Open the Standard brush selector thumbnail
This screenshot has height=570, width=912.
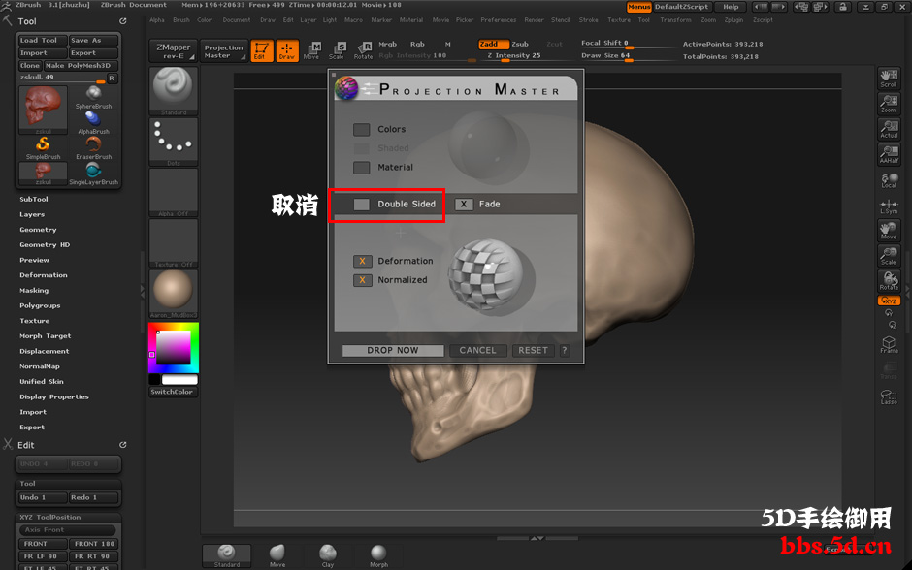point(174,91)
